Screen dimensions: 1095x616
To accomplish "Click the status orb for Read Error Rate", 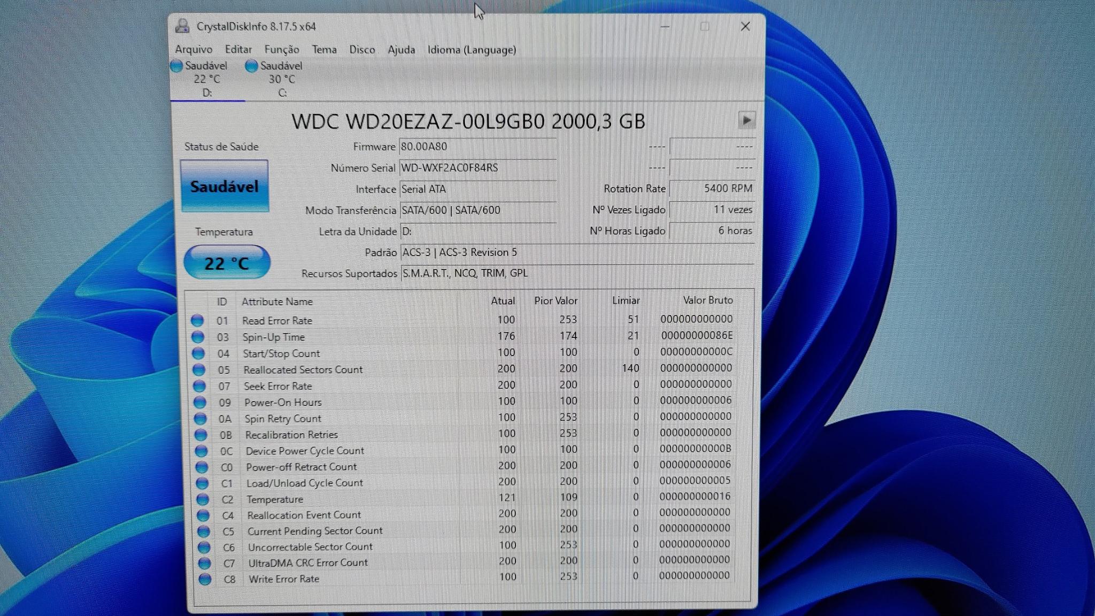I will click(x=197, y=320).
